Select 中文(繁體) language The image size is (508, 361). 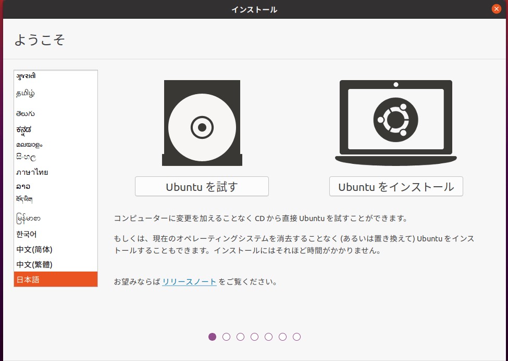pos(56,264)
